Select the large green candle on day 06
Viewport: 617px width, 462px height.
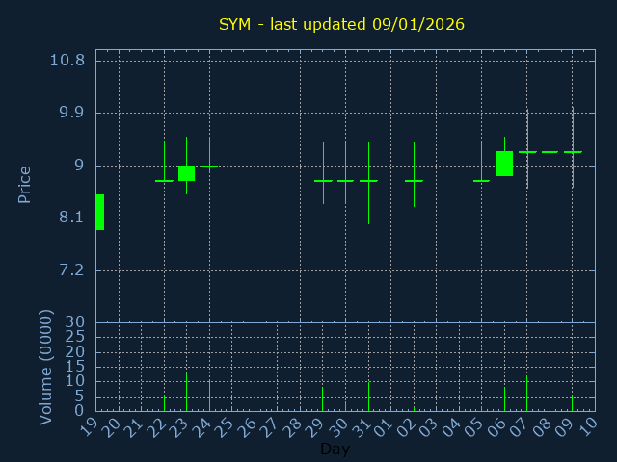tap(504, 164)
